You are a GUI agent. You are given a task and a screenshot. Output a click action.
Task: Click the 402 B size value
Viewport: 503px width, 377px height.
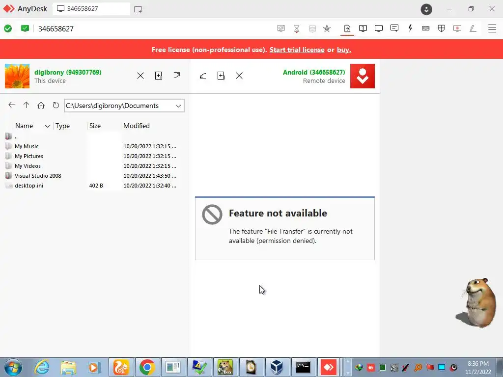pyautogui.click(x=96, y=186)
